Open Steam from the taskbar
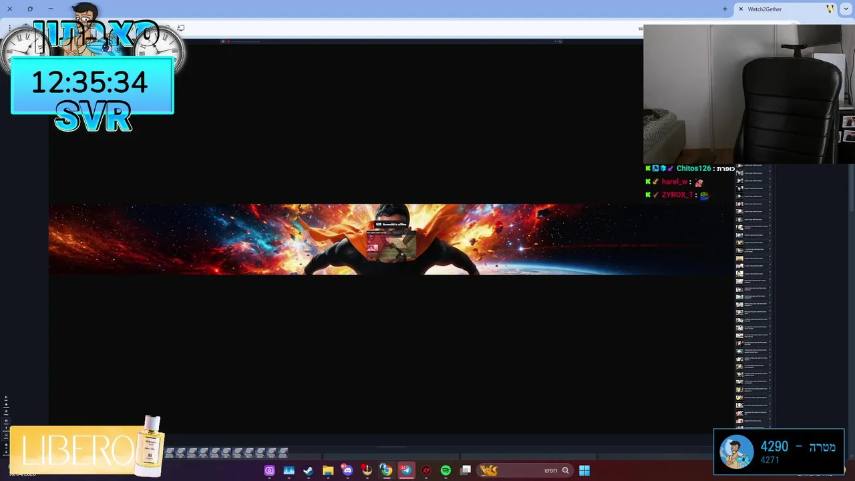This screenshot has width=855, height=481. point(308,470)
